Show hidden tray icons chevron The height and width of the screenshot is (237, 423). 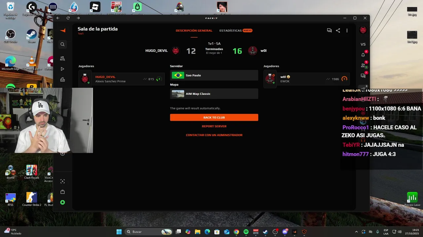point(356,232)
